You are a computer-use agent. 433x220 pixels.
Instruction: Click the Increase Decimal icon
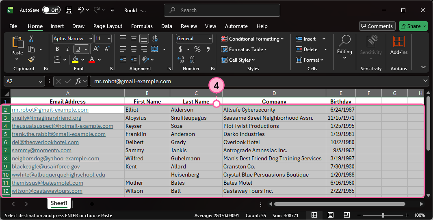(x=181, y=59)
